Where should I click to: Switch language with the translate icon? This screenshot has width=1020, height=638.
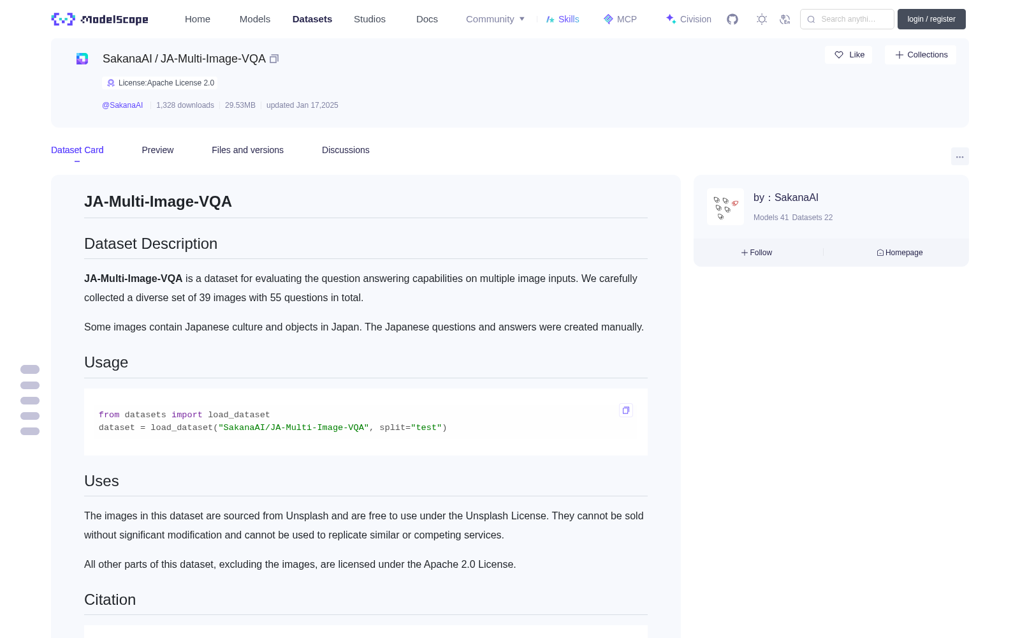pos(785,19)
